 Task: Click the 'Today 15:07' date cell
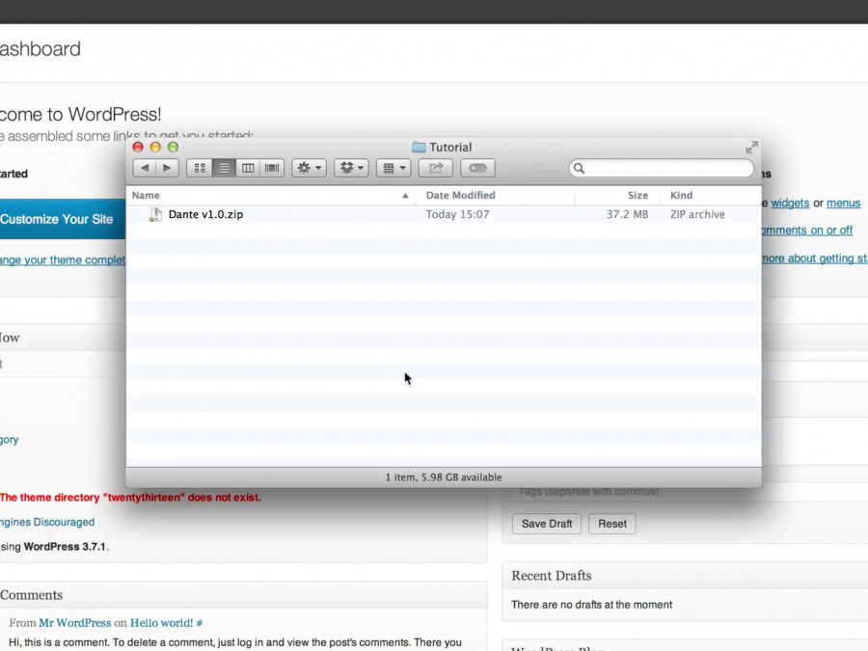point(458,214)
